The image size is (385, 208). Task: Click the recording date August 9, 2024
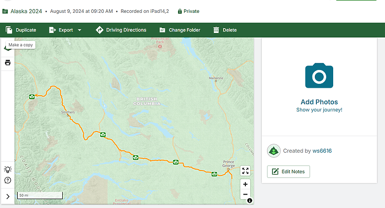[x=81, y=11]
